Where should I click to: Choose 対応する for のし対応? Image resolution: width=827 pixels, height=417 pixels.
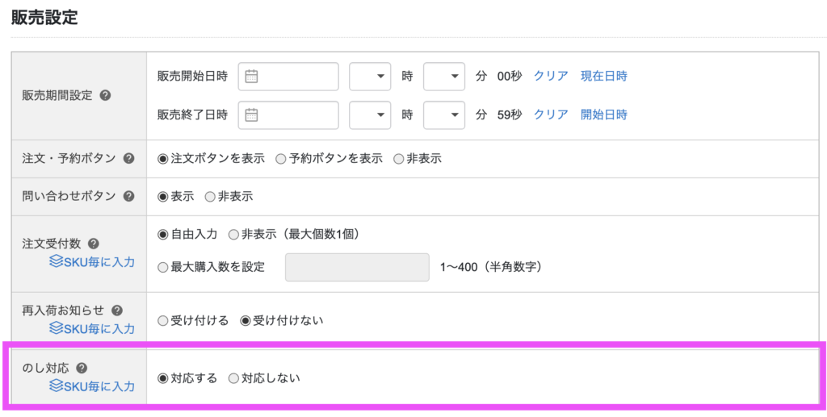click(163, 378)
